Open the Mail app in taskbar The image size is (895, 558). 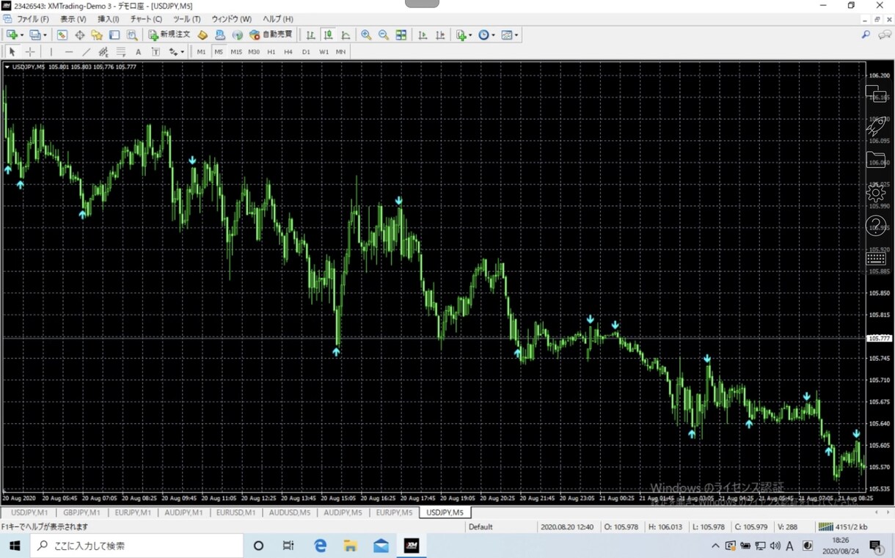pyautogui.click(x=381, y=546)
